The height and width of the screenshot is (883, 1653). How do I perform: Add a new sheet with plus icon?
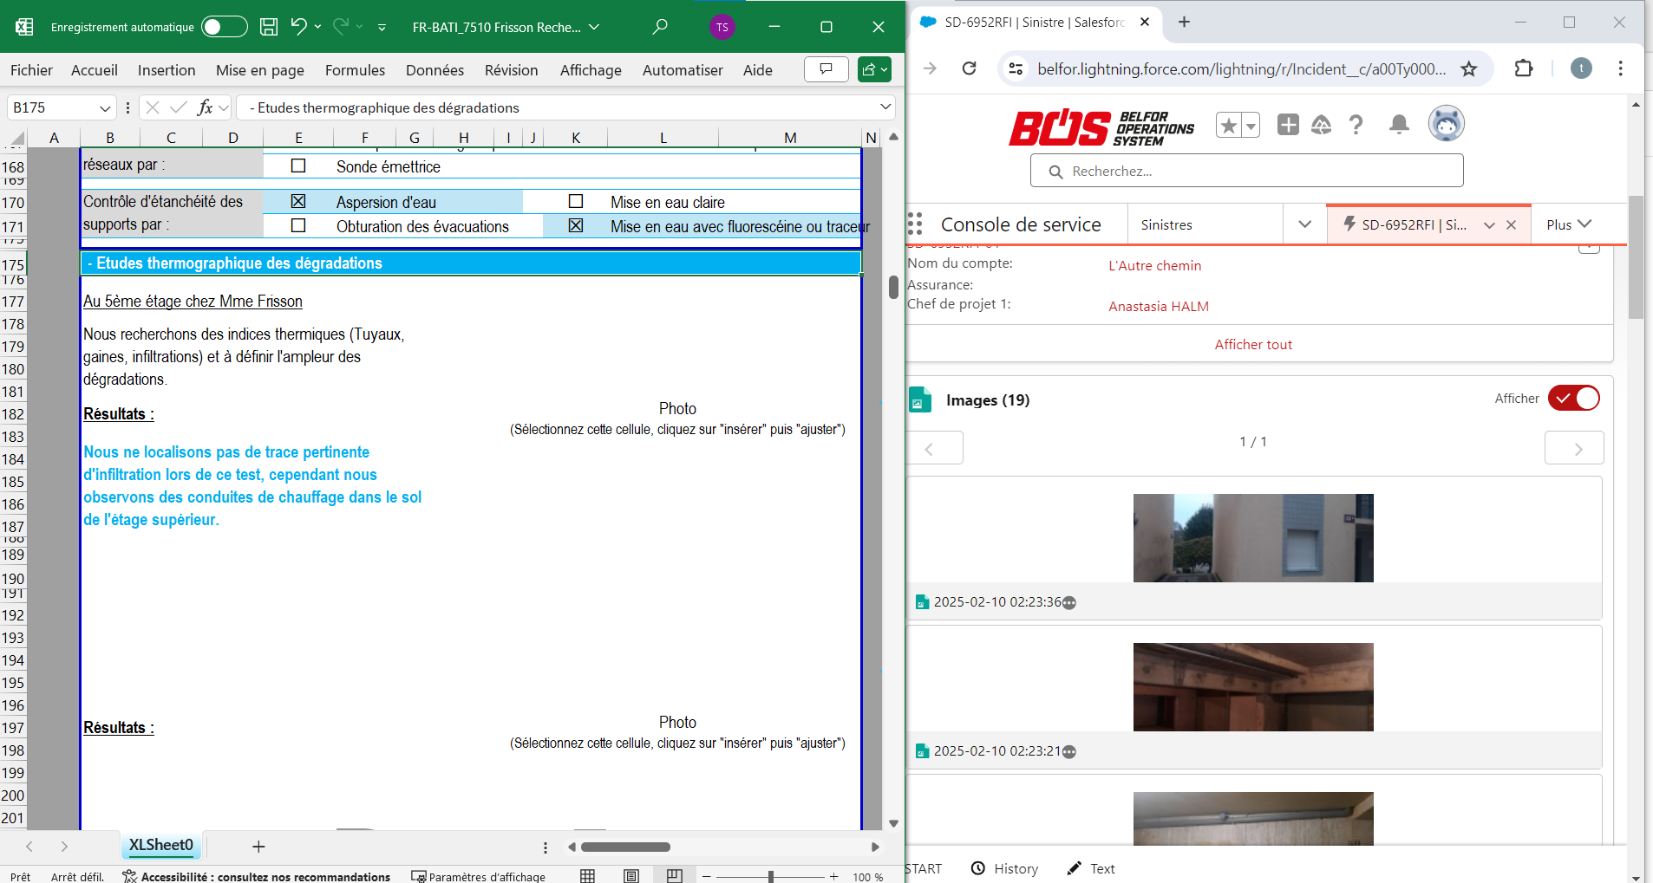tap(258, 847)
